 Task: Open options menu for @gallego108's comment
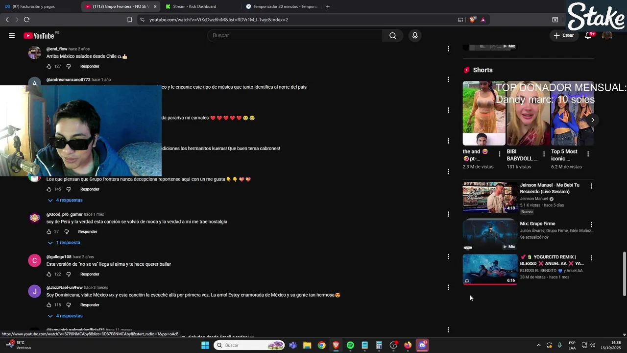[448, 256]
